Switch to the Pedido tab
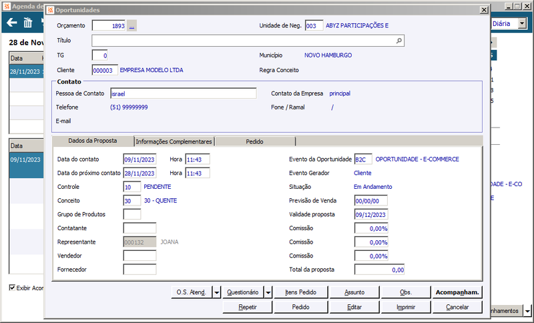Viewport: 534px width, 323px height. pos(255,141)
